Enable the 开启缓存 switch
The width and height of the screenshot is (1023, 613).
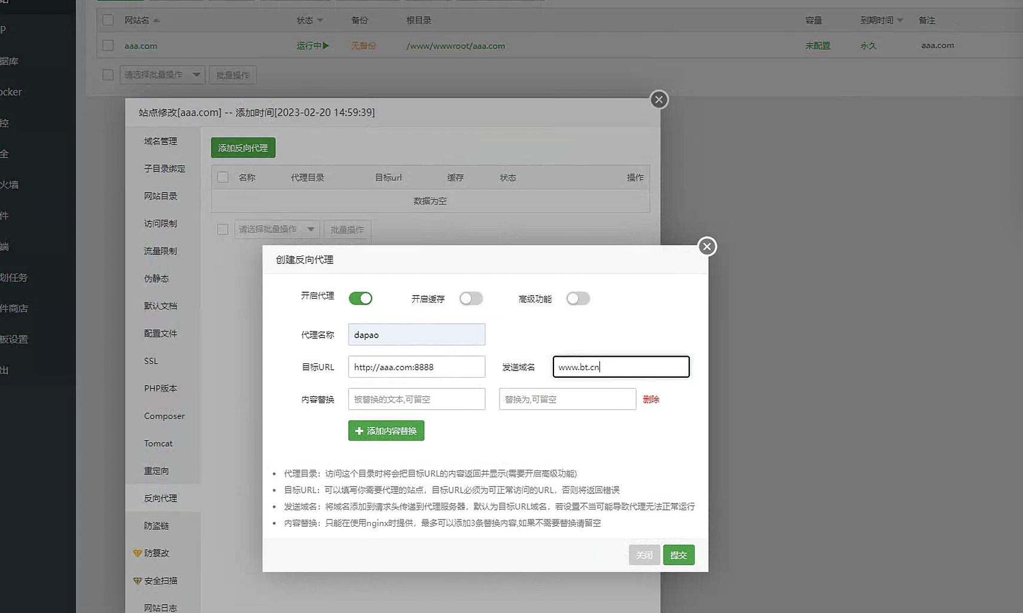coord(471,298)
